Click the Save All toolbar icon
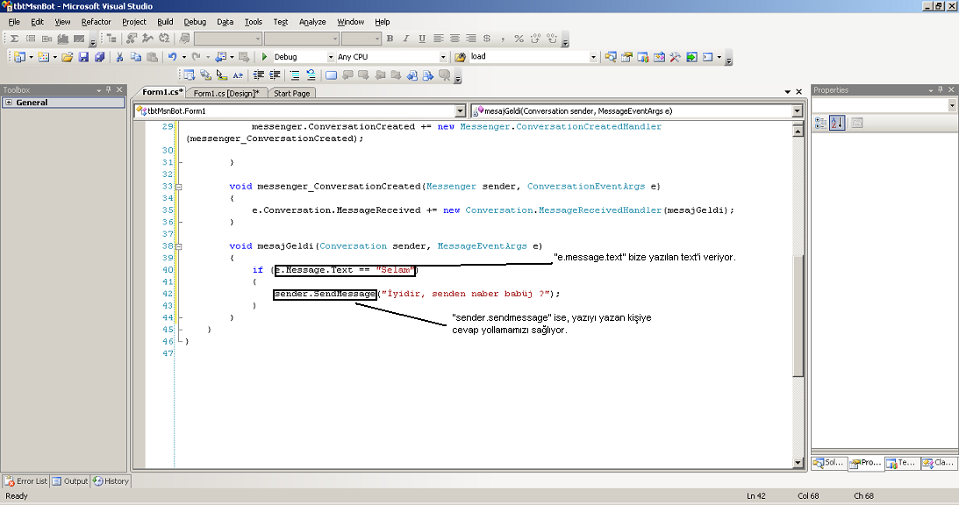 click(99, 57)
